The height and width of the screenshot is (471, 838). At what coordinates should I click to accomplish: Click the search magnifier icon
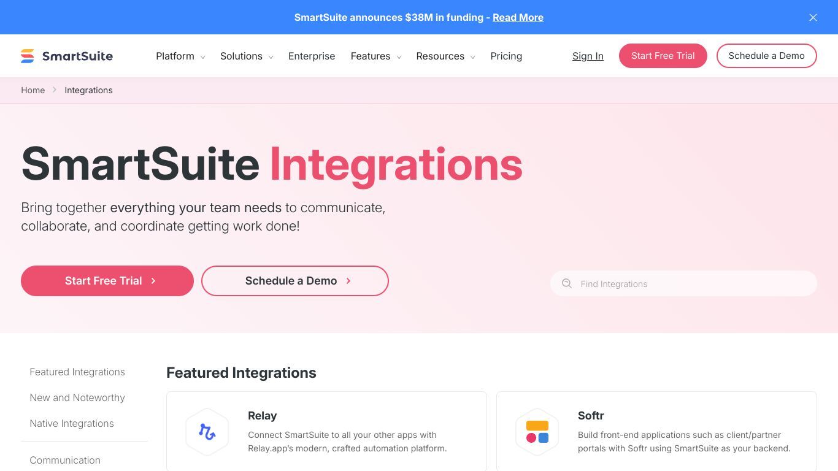[567, 283]
